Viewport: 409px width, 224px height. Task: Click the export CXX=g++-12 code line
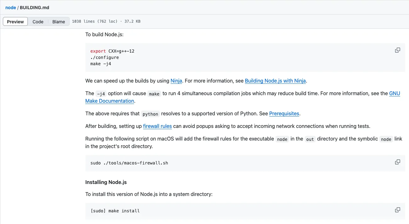(112, 51)
